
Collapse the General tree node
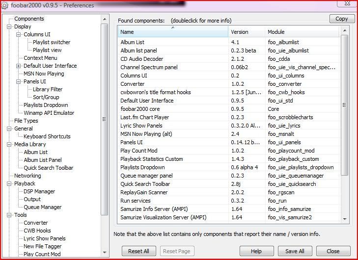[9, 129]
